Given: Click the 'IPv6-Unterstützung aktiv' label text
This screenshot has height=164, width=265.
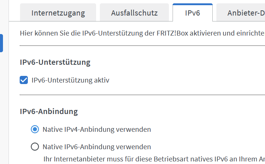Looking at the screenshot, I should tap(70, 80).
